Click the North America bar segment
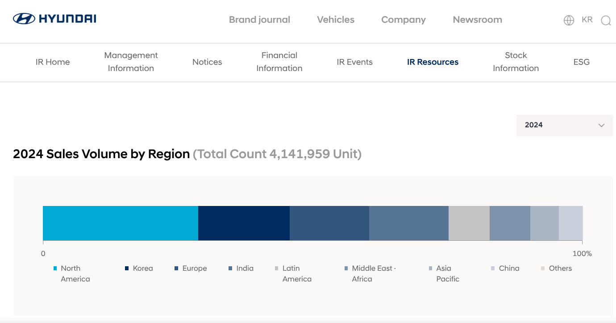616x323 pixels. 121,223
